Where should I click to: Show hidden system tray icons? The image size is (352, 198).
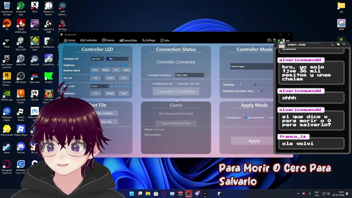298,194
